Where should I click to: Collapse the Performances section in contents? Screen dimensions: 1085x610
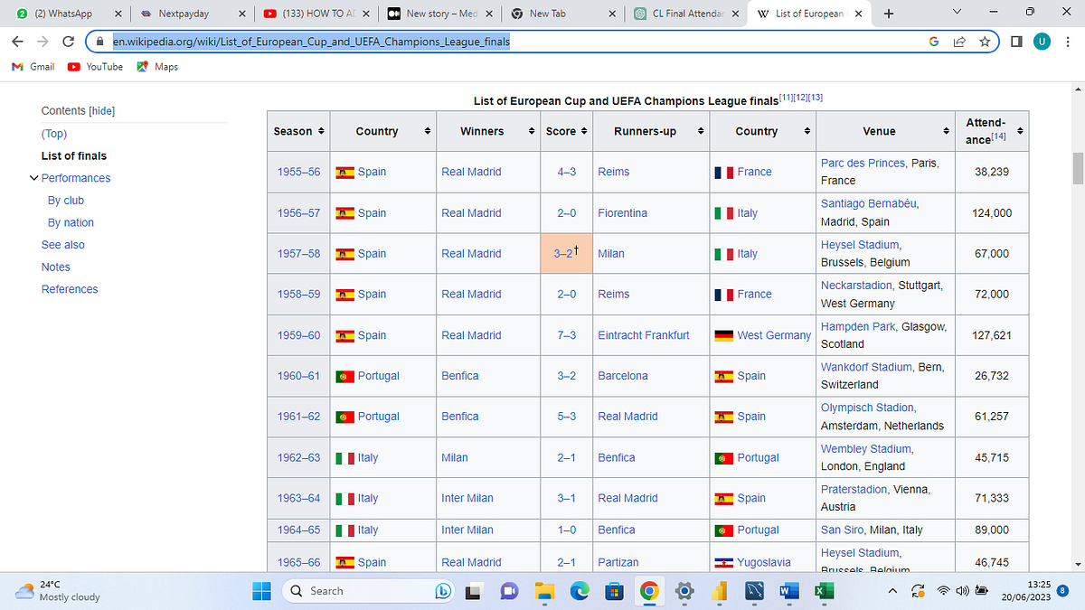click(34, 178)
